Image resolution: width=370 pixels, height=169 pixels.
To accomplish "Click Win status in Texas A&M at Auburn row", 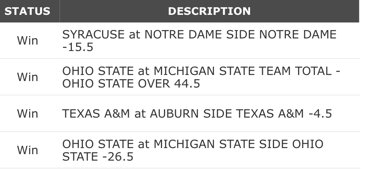I will pyautogui.click(x=28, y=114).
